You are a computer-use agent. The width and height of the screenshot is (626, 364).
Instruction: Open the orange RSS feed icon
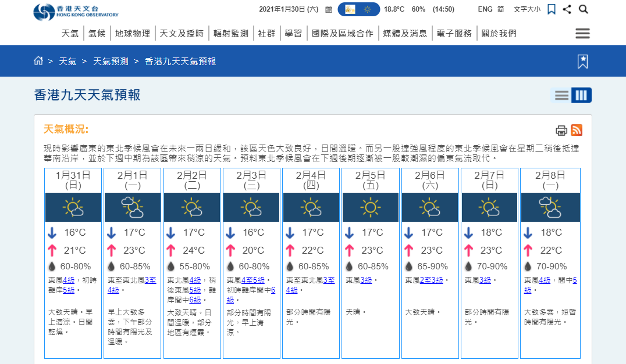click(x=577, y=130)
